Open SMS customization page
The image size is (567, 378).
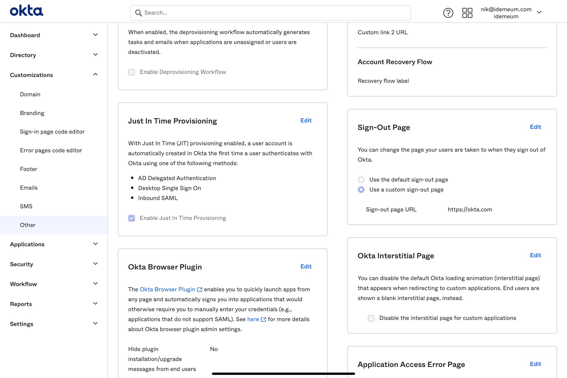tap(26, 207)
